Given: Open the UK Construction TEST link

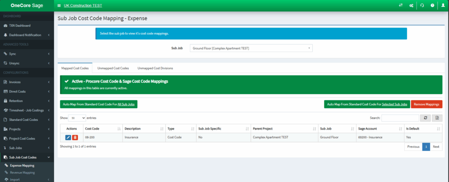Looking at the screenshot, I should [82, 5].
